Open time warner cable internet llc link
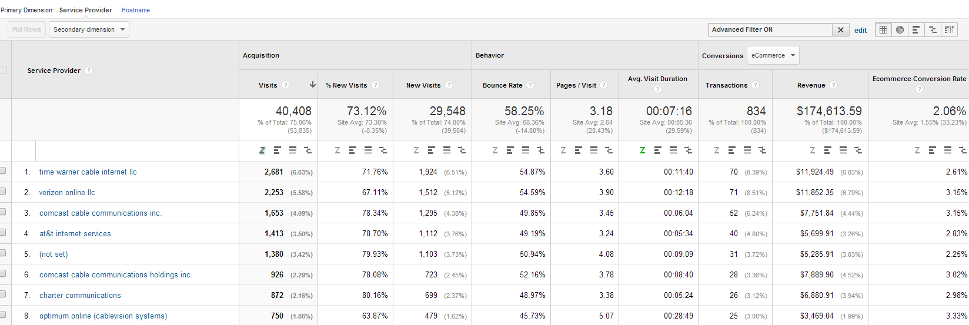969x325 pixels. point(88,172)
